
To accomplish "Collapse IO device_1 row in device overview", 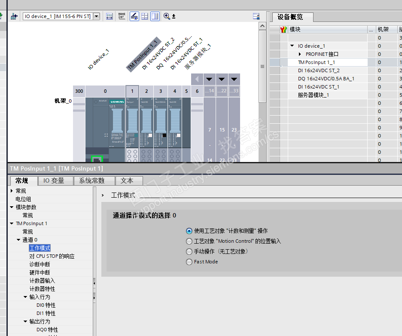I will click(292, 46).
